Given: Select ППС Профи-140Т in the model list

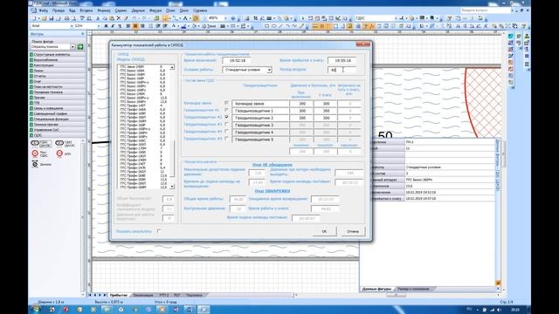Looking at the screenshot, I should 141,106.
